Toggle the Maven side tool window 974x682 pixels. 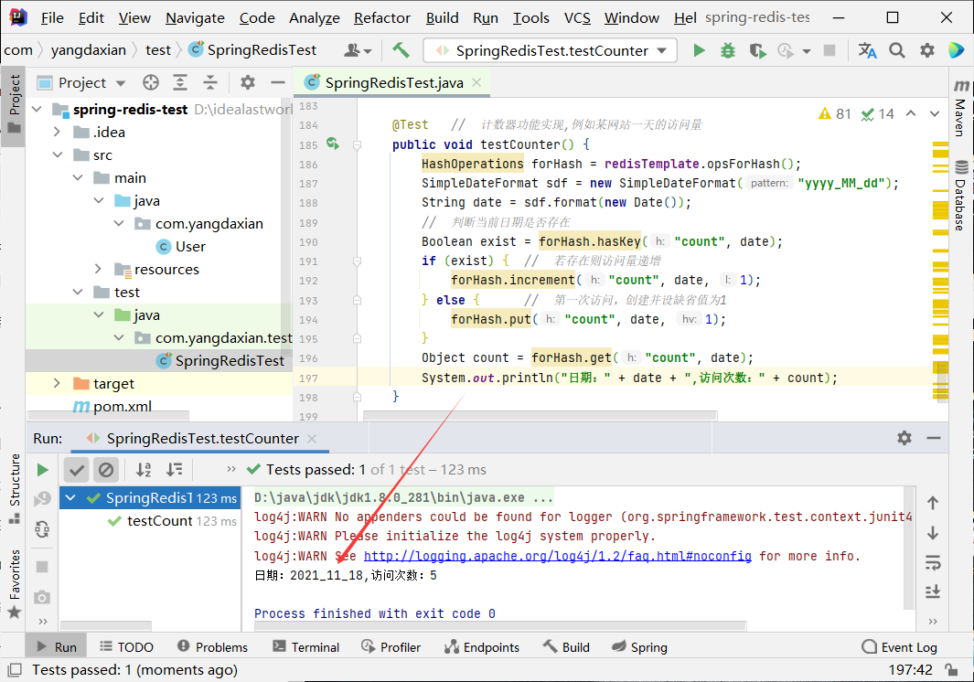[x=960, y=107]
